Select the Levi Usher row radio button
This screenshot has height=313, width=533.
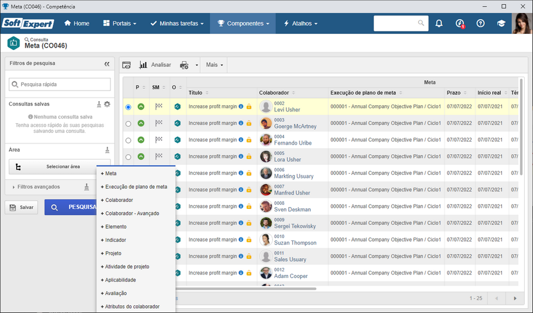tap(128, 107)
